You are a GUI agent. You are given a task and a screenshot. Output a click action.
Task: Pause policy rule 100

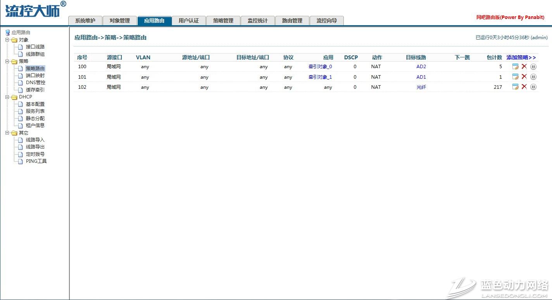pyautogui.click(x=533, y=67)
